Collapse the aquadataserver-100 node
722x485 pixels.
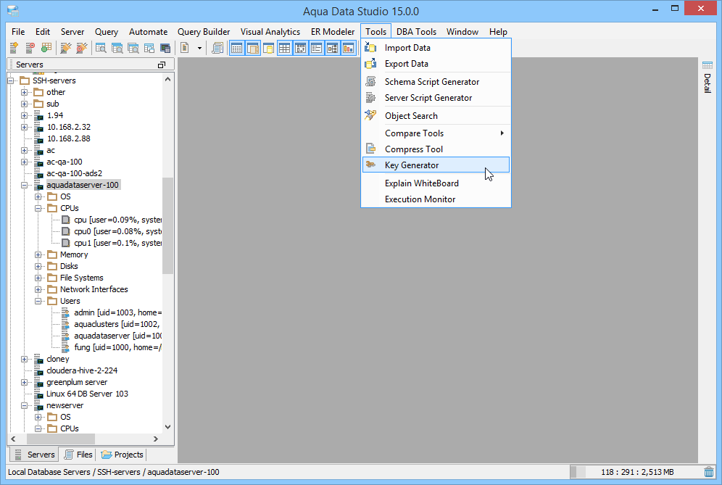(25, 185)
